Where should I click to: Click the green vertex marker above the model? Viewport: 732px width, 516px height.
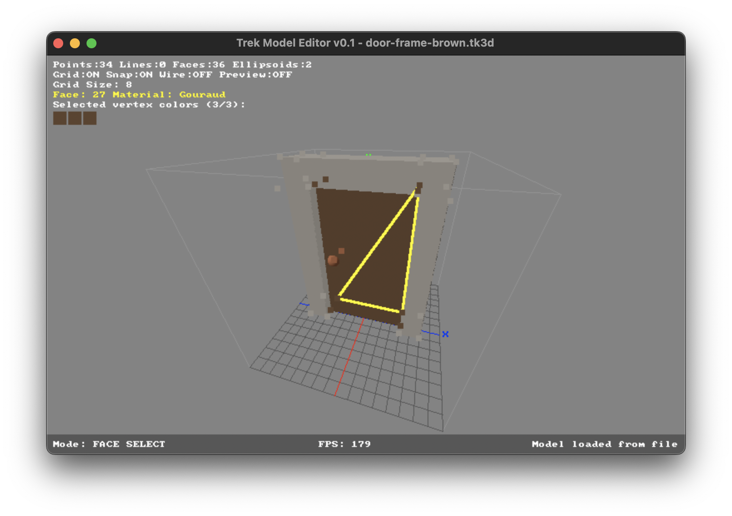[x=368, y=154]
